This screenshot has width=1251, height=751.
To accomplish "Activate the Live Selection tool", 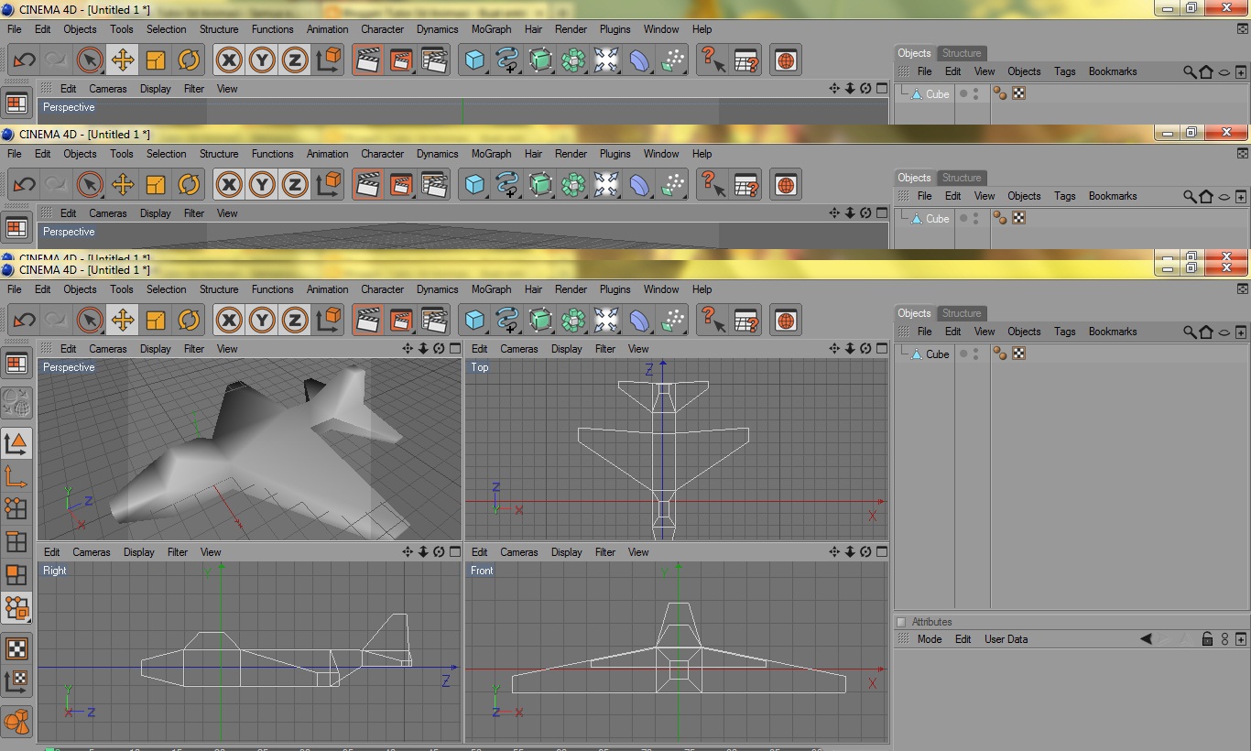I will pyautogui.click(x=89, y=320).
